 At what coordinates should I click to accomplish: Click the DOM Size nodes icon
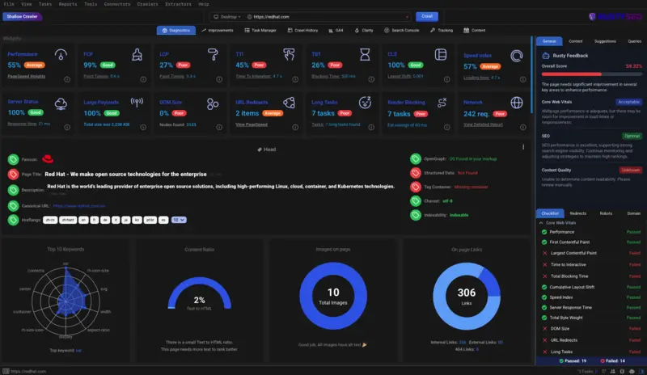(x=213, y=104)
